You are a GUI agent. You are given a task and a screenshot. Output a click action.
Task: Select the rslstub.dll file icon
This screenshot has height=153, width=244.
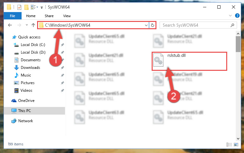tap(158, 60)
